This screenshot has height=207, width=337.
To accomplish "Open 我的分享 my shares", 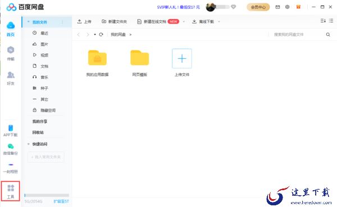I will pyautogui.click(x=40, y=121).
